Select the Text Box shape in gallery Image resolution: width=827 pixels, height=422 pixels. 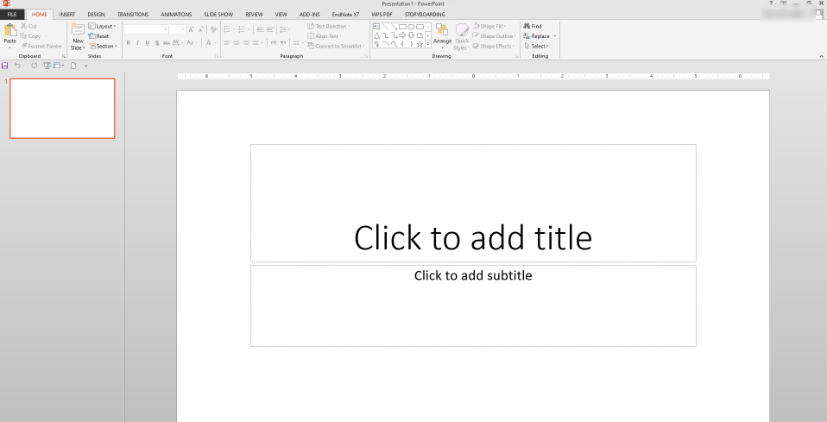point(376,27)
